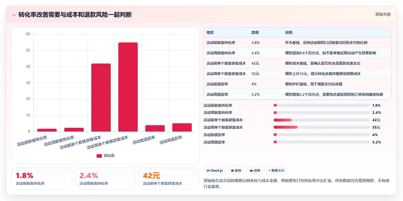Toggle the 指标值 legend swatch
Screen dimensions: 403x201
pyautogui.click(x=99, y=156)
